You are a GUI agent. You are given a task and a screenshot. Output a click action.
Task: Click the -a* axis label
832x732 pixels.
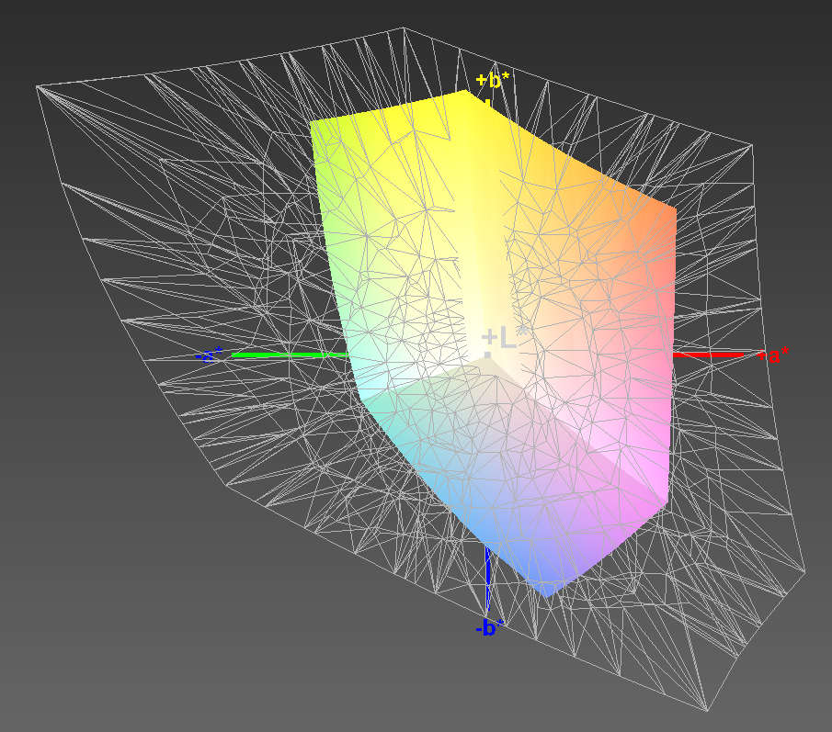click(209, 355)
